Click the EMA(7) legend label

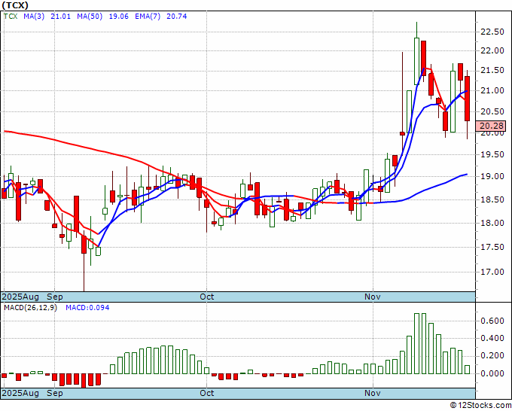148,17
